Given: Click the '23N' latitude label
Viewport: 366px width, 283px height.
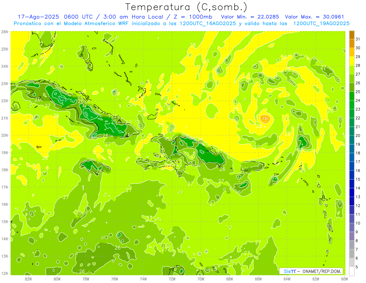Looking at the screenshot, I should [5, 83].
